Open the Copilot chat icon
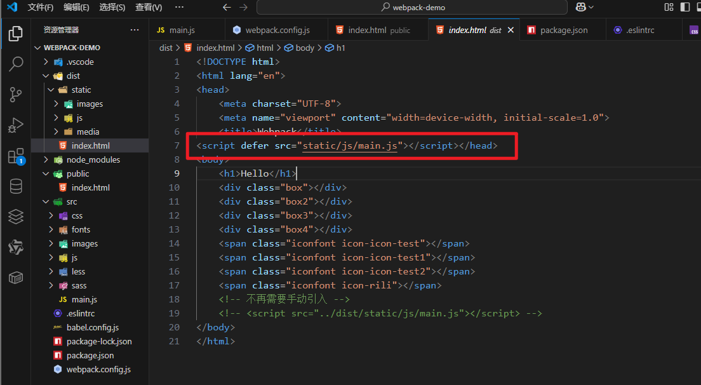 click(581, 7)
